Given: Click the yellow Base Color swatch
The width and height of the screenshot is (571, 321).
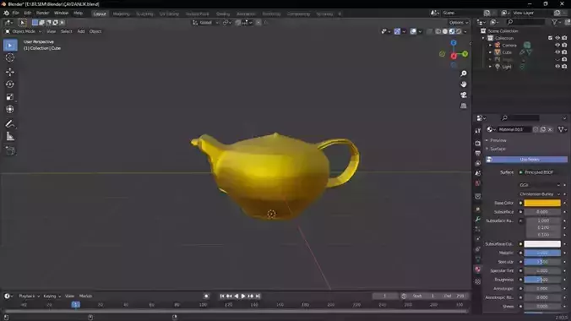Looking at the screenshot, I should point(542,203).
